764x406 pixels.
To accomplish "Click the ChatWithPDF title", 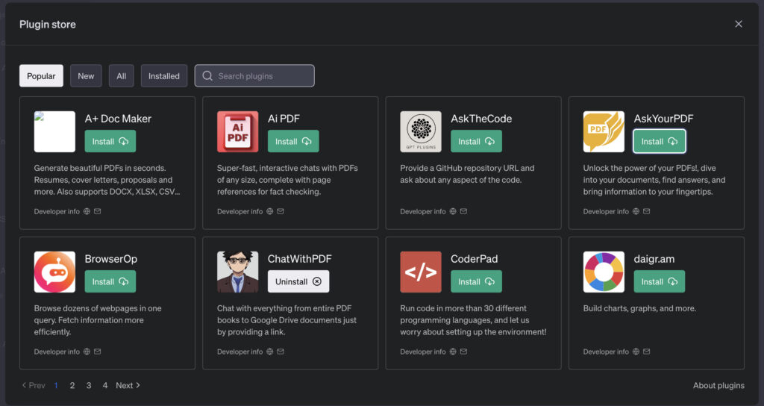I will point(300,259).
